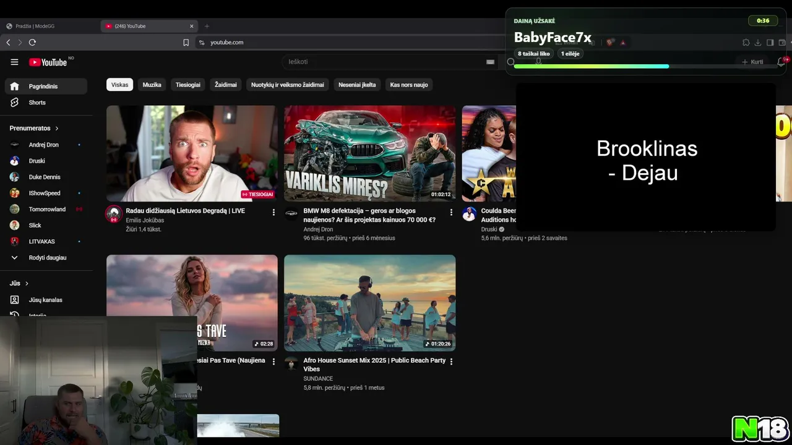Click the "8 taškai liko" badge
This screenshot has height=445, width=792.
click(x=533, y=54)
